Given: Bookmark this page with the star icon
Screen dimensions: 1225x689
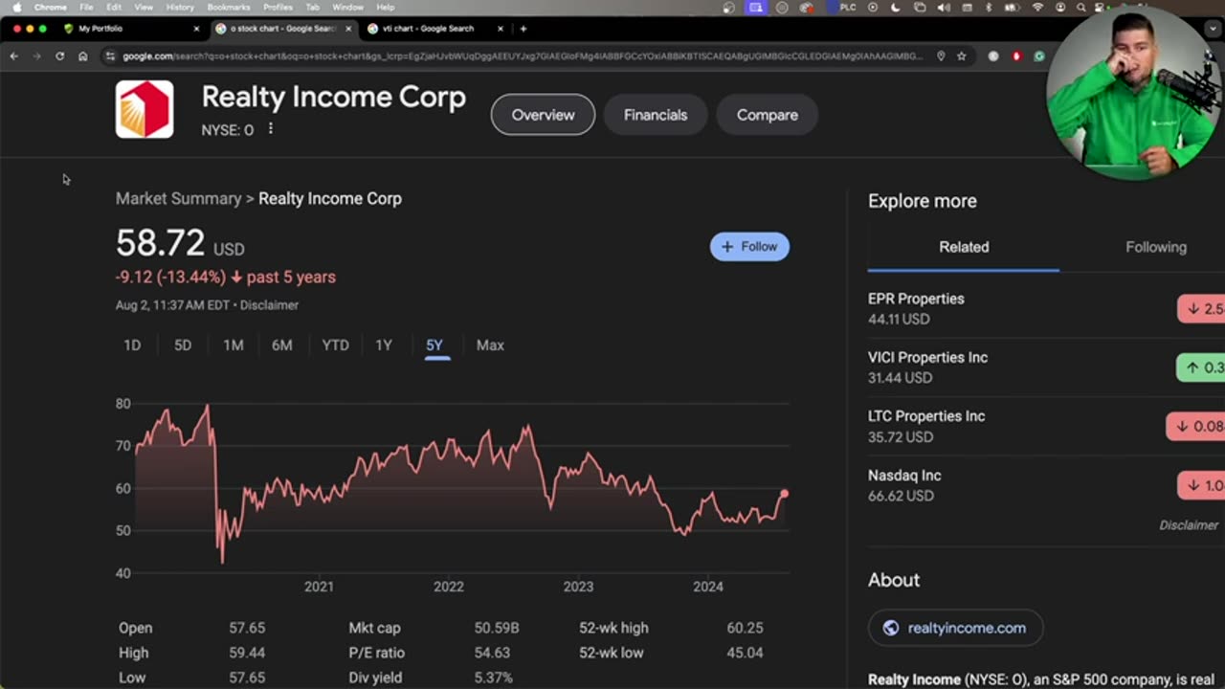Looking at the screenshot, I should click(962, 56).
